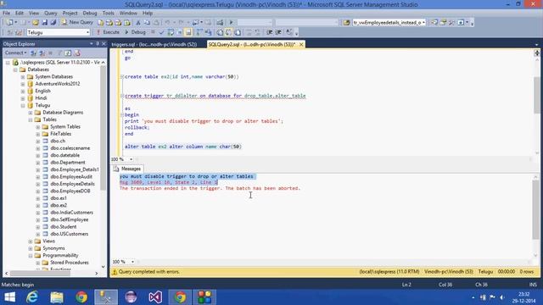Click the Cut scissors icon
The image size is (543, 305).
pyautogui.click(x=137, y=23)
